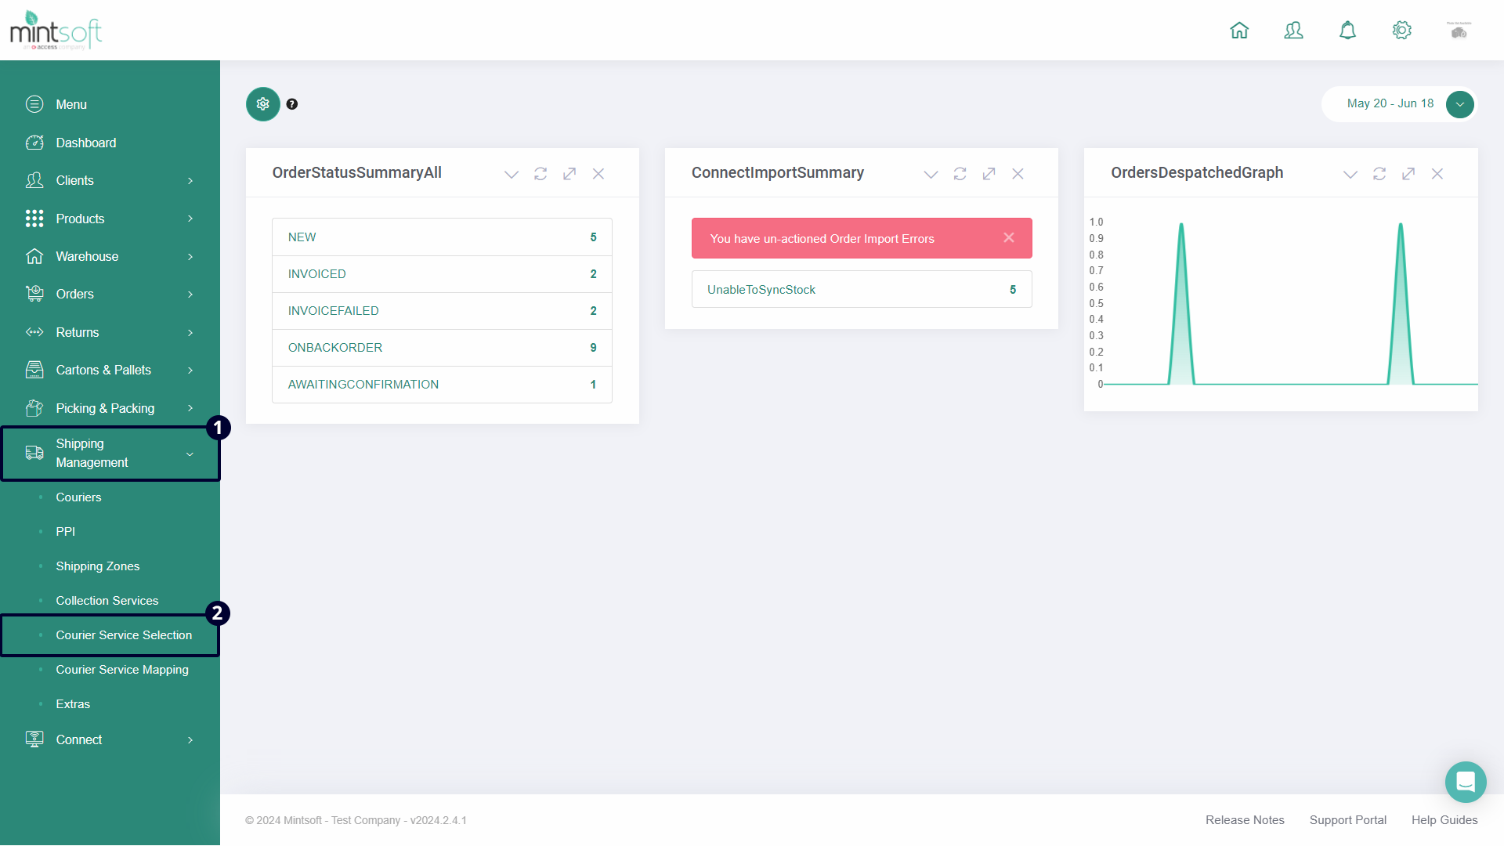Open the INVOICEFAILED orders row
This screenshot has height=846, width=1504.
click(x=442, y=311)
